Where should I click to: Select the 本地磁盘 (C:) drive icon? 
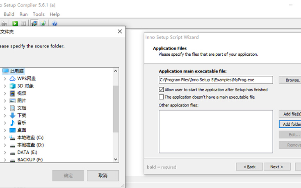(x=12, y=138)
